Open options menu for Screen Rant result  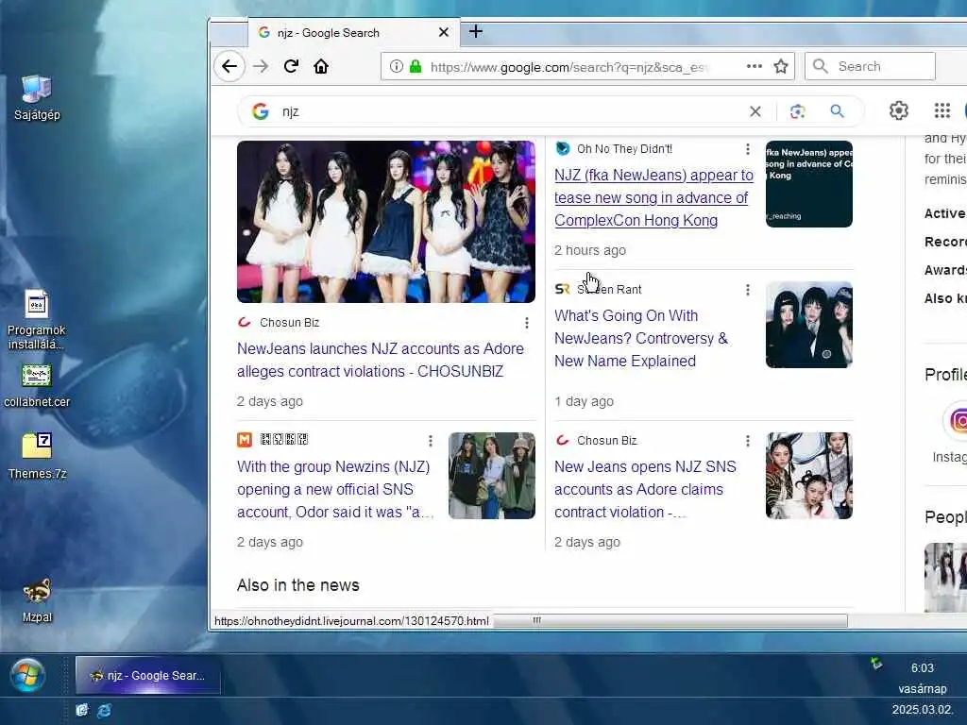pos(748,290)
